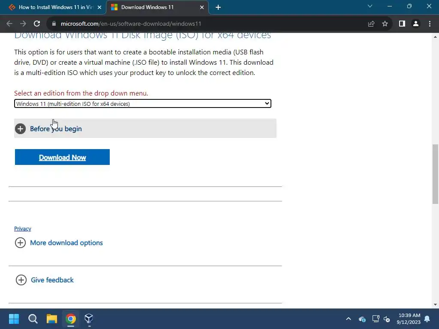This screenshot has height=329, width=439.
Task: Open the clock showing 10:39 AM
Action: pos(409,319)
